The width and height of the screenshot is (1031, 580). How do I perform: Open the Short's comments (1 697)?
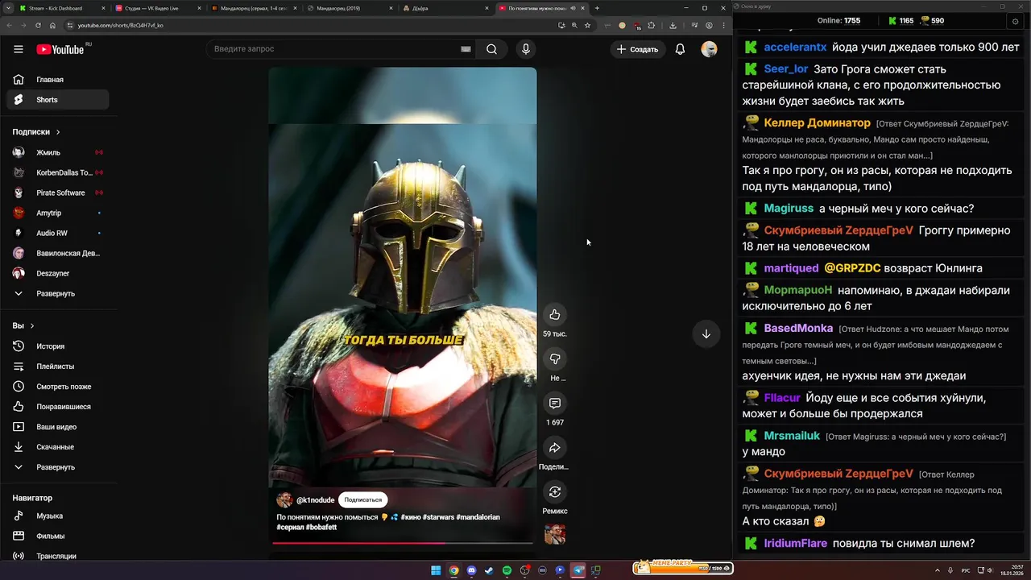[x=554, y=403]
